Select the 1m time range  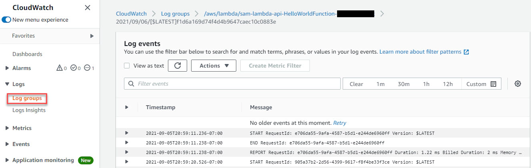pyautogui.click(x=380, y=84)
